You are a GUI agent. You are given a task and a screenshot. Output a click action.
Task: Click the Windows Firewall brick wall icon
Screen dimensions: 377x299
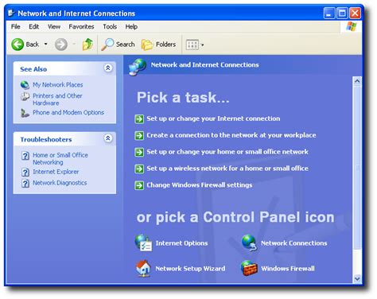click(x=249, y=268)
